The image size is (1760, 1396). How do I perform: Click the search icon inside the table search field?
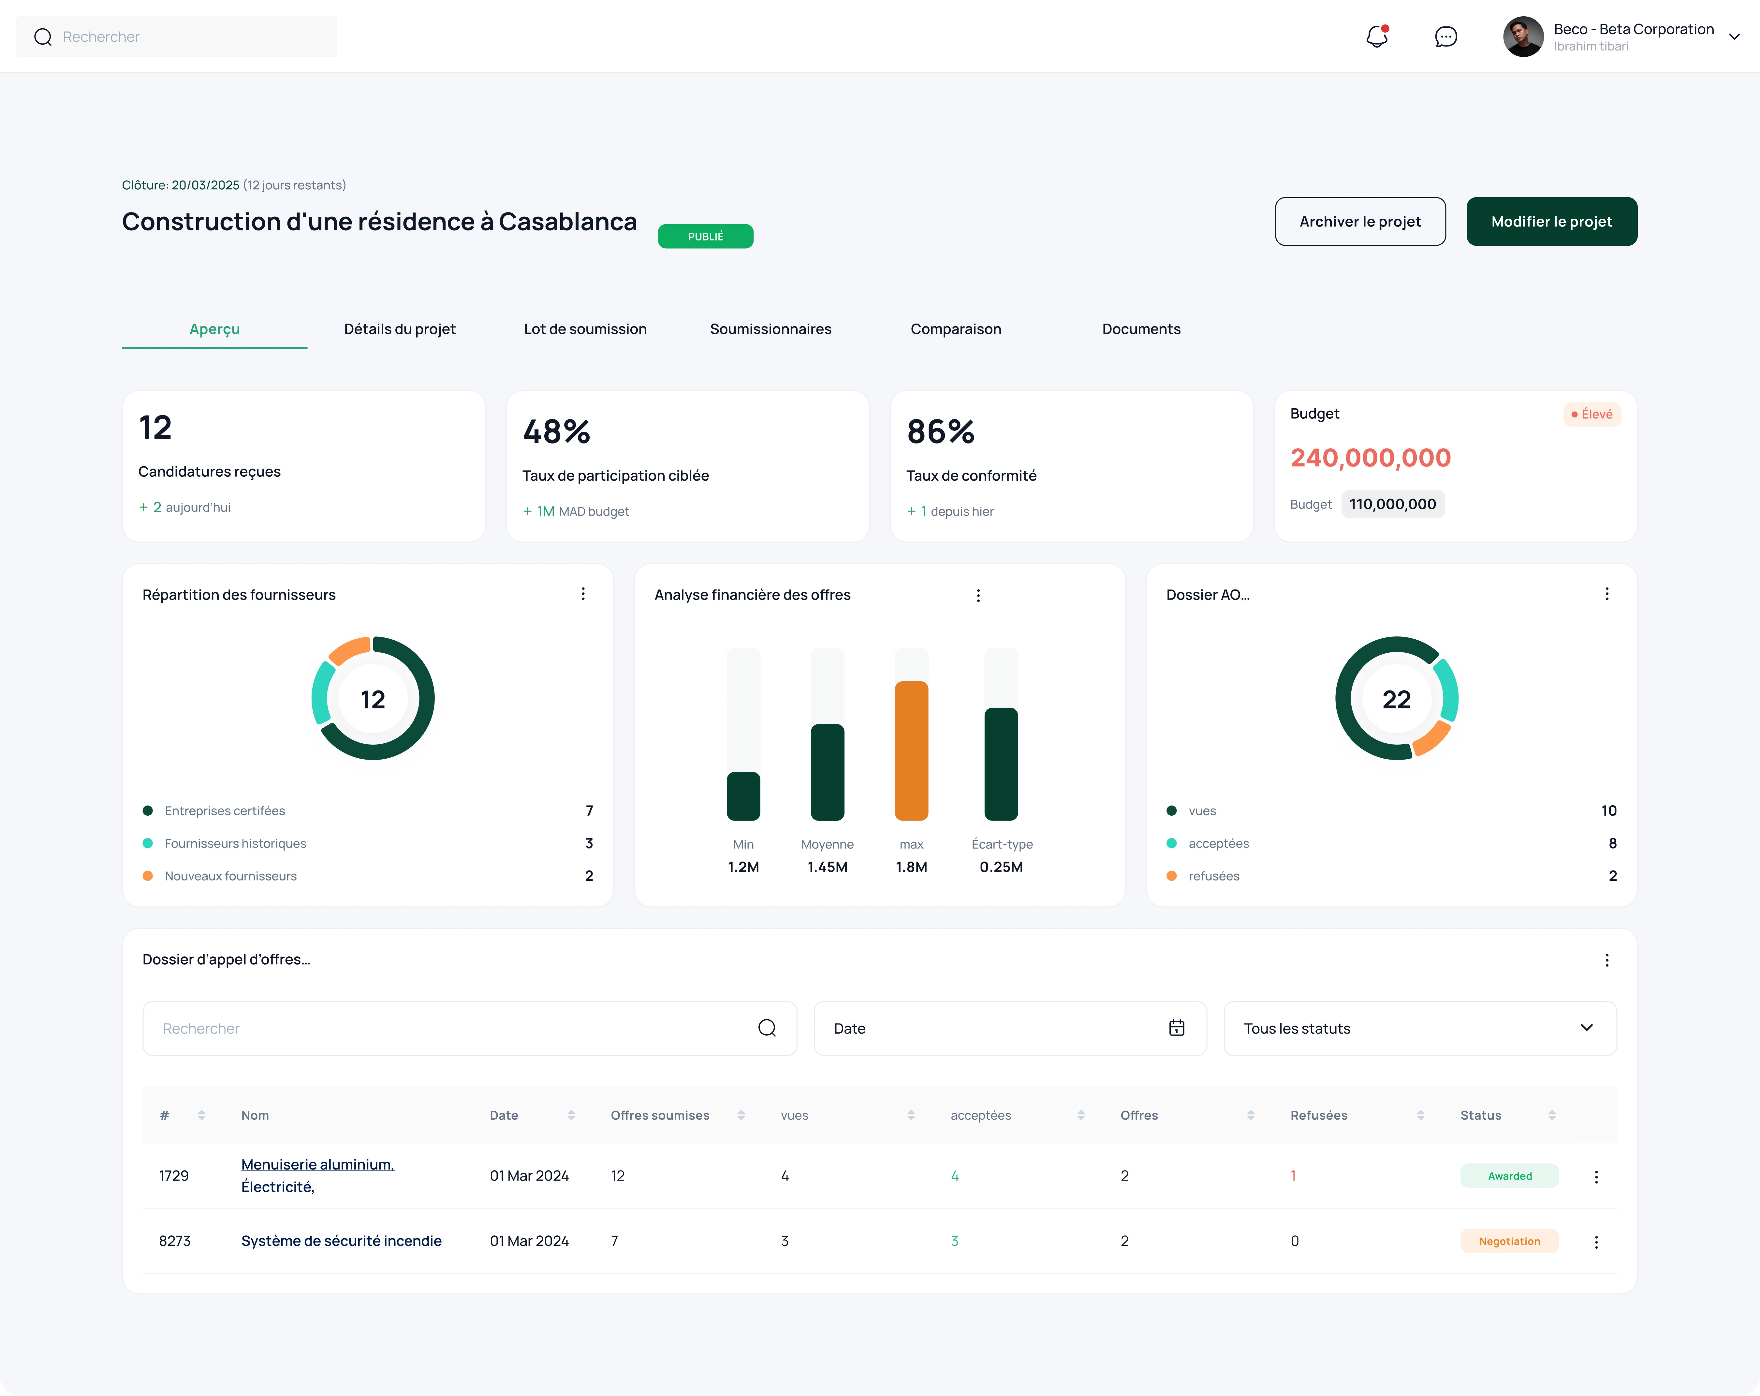tap(767, 1028)
